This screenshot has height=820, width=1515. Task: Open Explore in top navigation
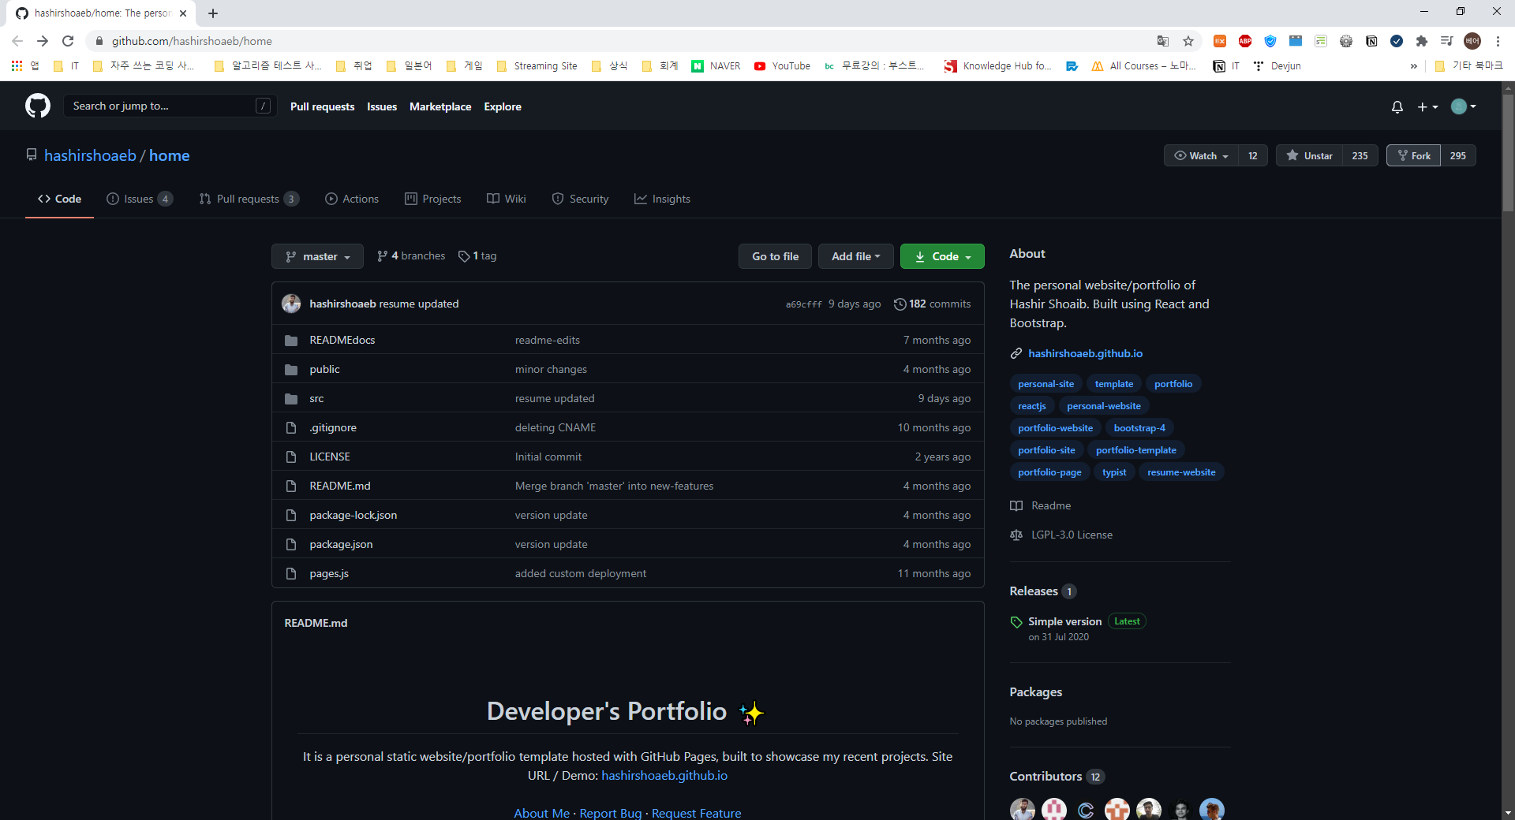pos(503,106)
